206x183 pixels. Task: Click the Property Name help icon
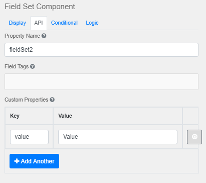pyautogui.click(x=44, y=36)
